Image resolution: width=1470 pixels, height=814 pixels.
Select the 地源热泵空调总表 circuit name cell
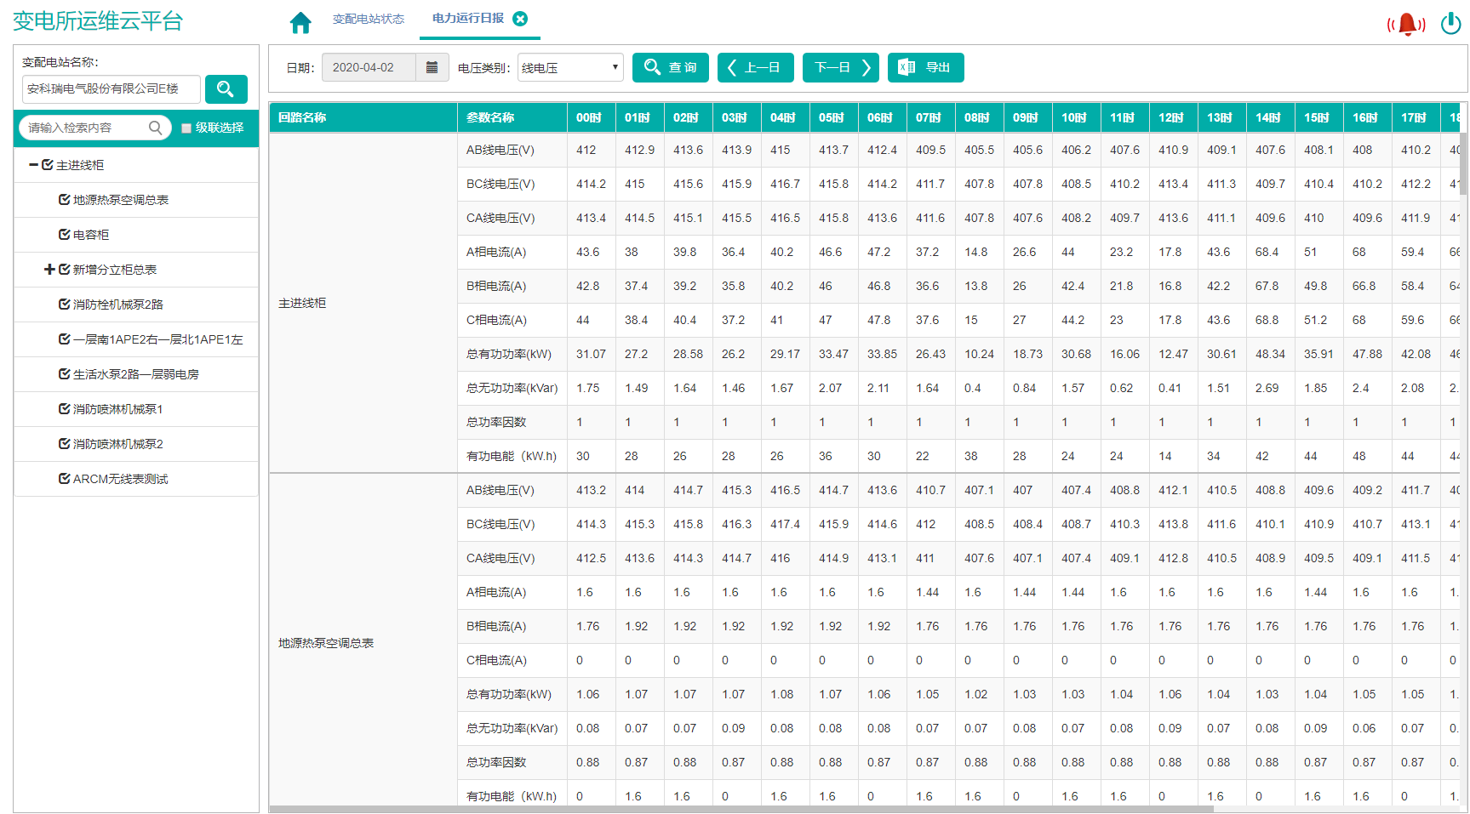click(x=363, y=643)
